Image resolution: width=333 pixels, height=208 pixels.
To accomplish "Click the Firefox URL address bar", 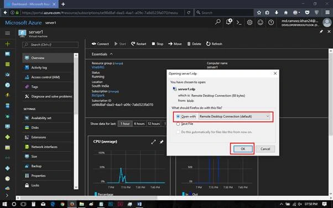I will 100,13.
